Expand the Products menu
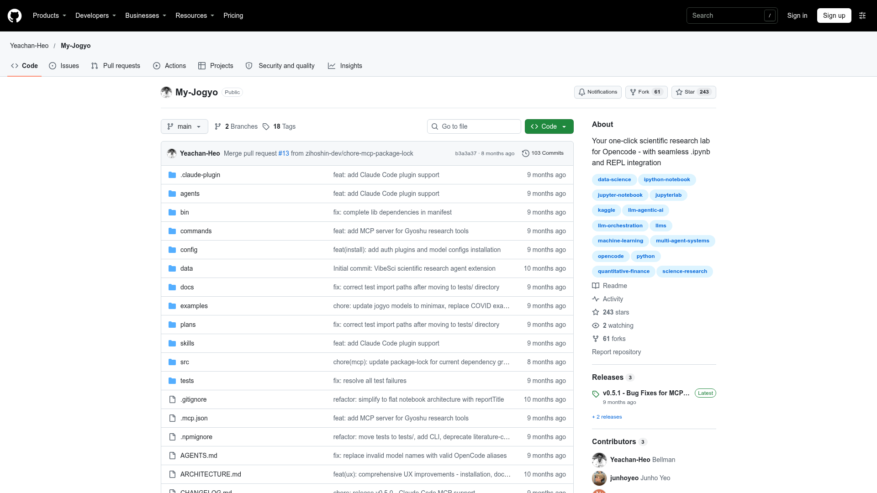Screen dimensions: 877x493 tap(50, 16)
